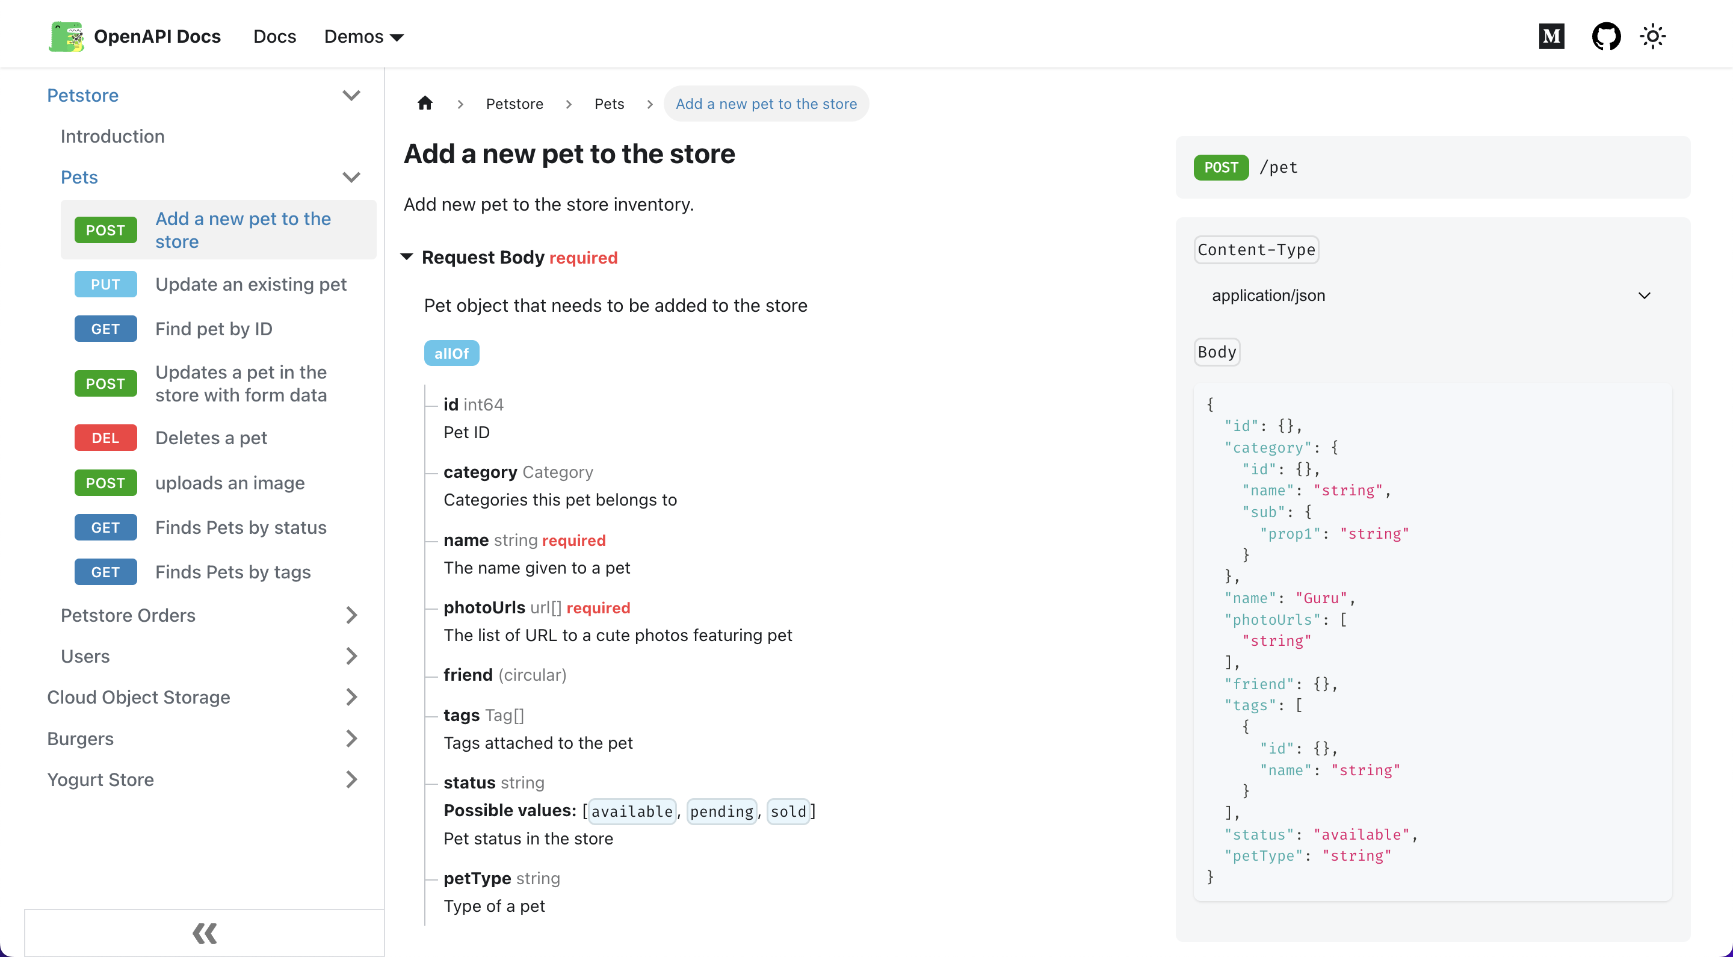Select the allOf schema tab
1733x957 pixels.
451,353
